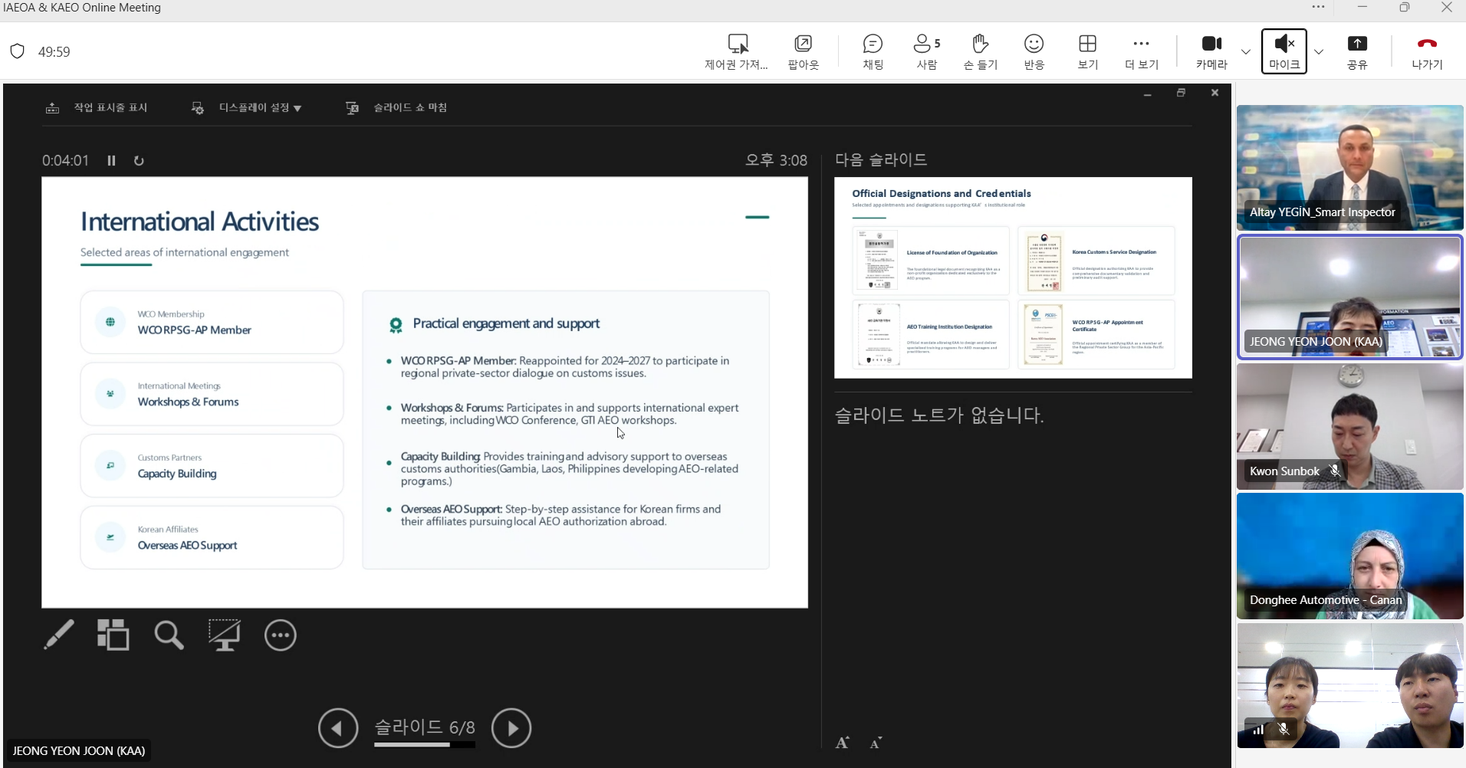Expand camera options dropdown arrow
This screenshot has width=1466, height=768.
coord(1246,52)
